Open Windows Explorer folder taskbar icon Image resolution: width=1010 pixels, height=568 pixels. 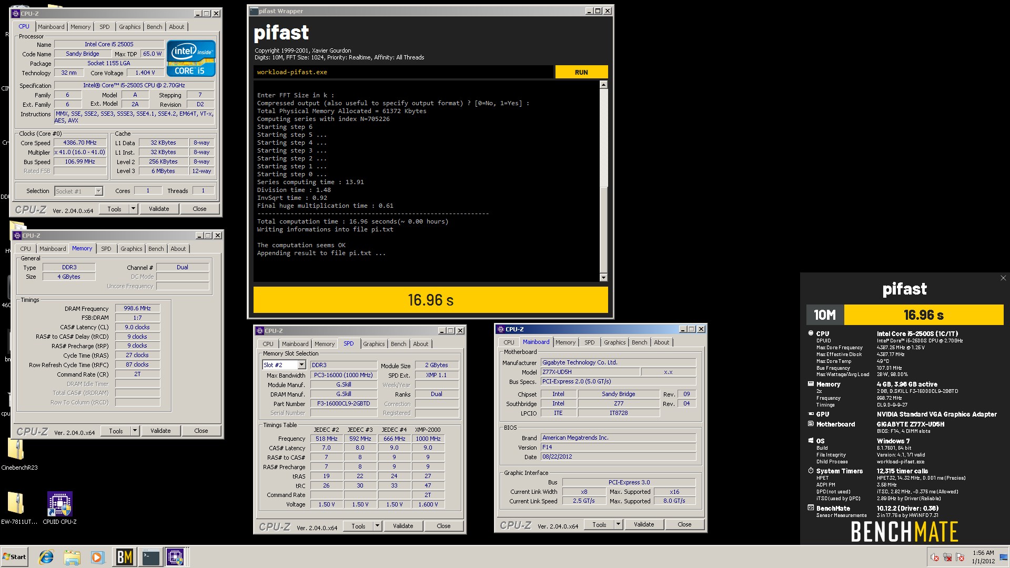[72, 557]
